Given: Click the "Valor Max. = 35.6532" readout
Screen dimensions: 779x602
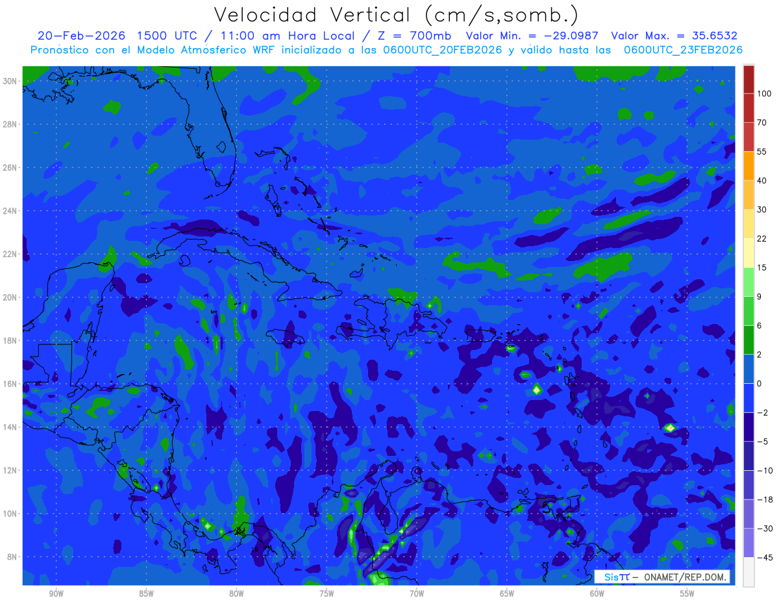Looking at the screenshot, I should pyautogui.click(x=674, y=36).
